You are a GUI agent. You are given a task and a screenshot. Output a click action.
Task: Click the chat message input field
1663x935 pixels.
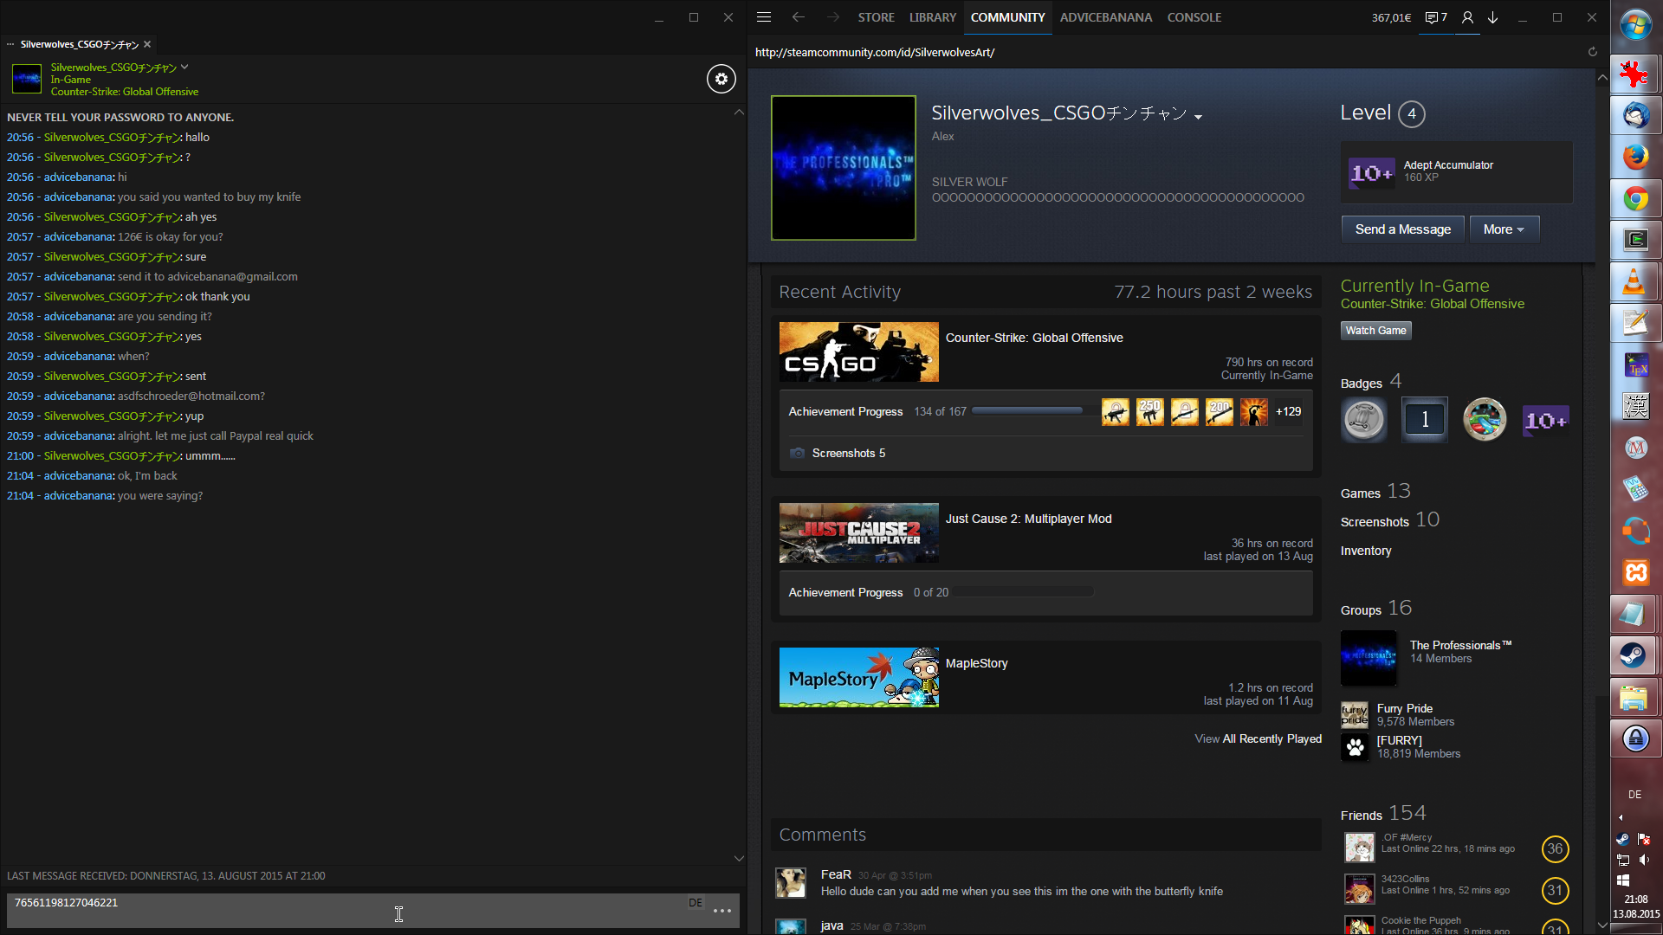click(x=346, y=911)
